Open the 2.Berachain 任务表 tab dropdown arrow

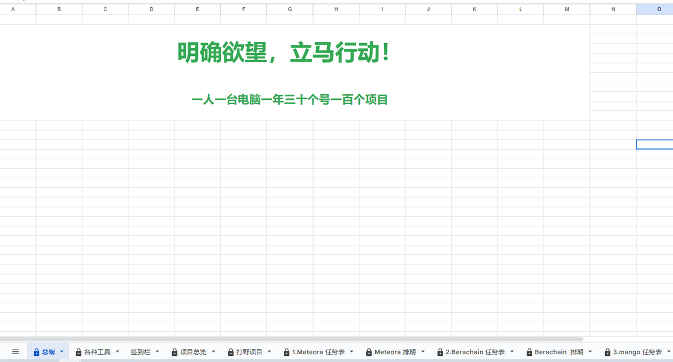(512, 352)
